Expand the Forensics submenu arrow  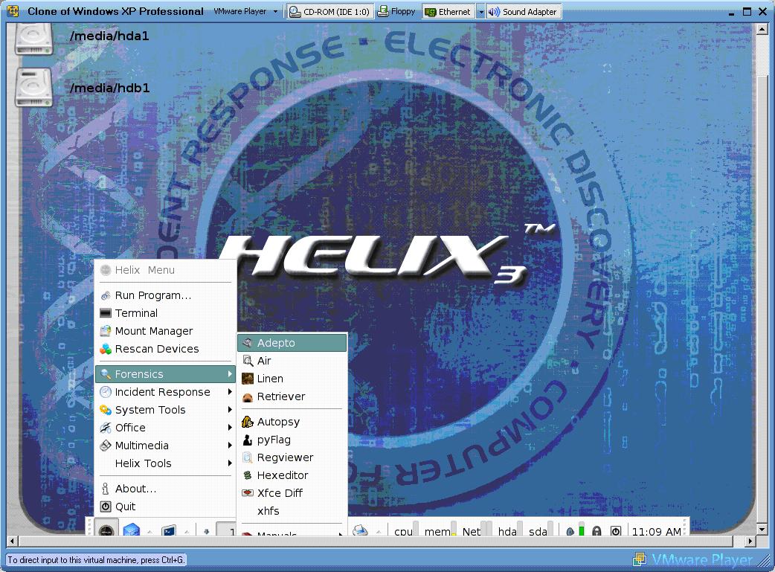point(230,374)
